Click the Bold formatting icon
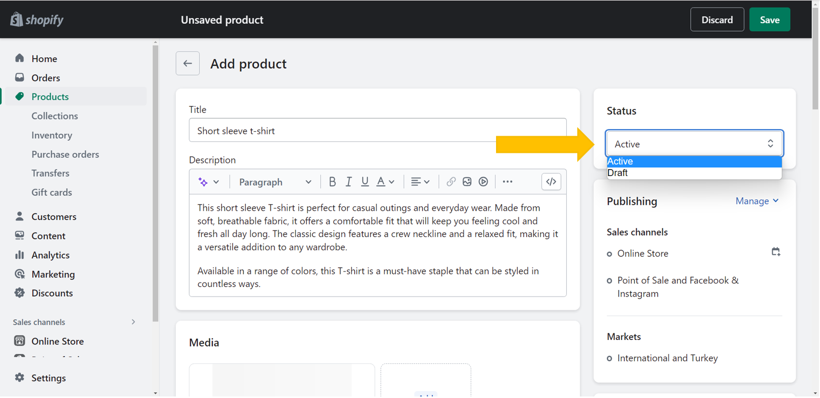Screen dimensions: 820x398 pyautogui.click(x=332, y=182)
